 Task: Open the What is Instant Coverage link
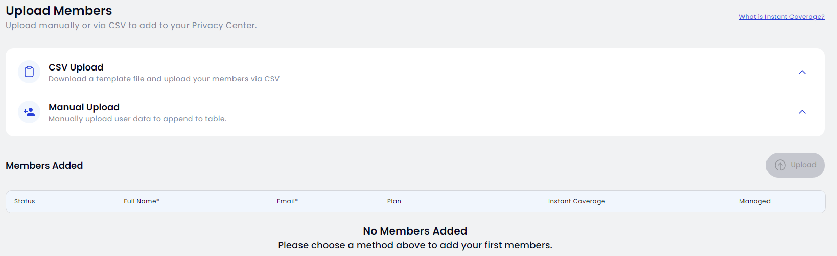point(782,17)
